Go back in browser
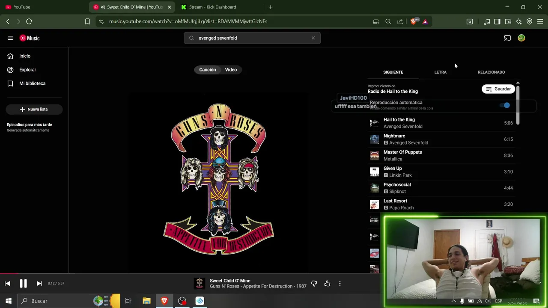This screenshot has width=548, height=308. pos(8,21)
